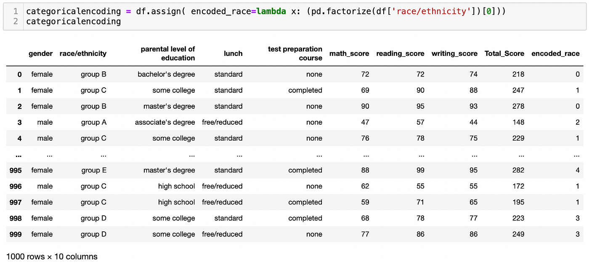Click the second code line 'categoricalencoding'
Image resolution: width=589 pixels, height=264 pixels.
[x=73, y=21]
